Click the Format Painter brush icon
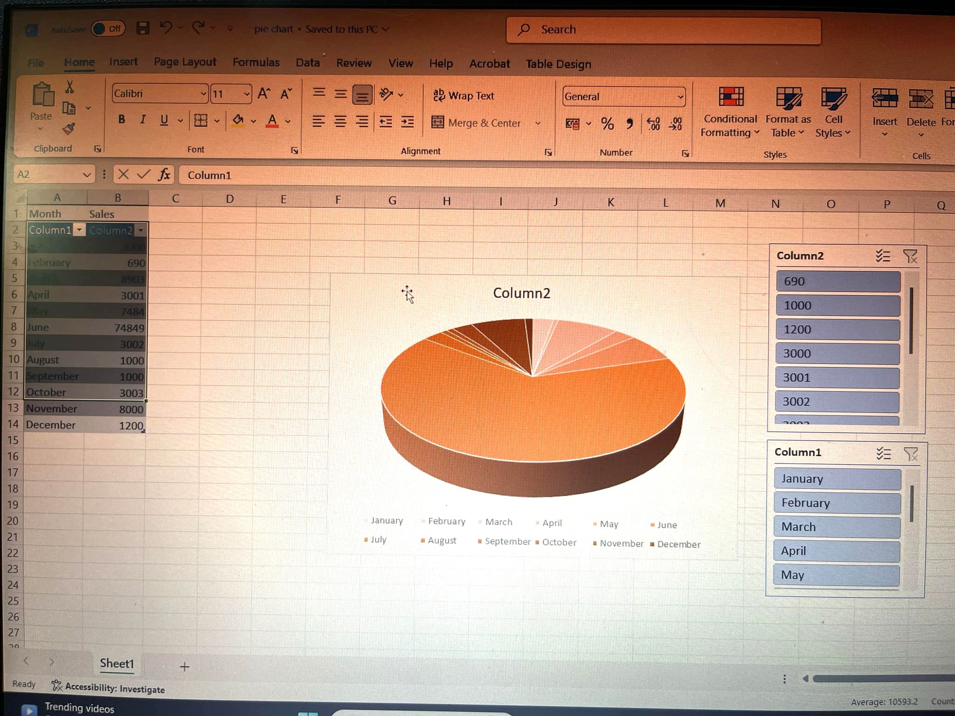Viewport: 955px width, 716px height. [x=69, y=129]
